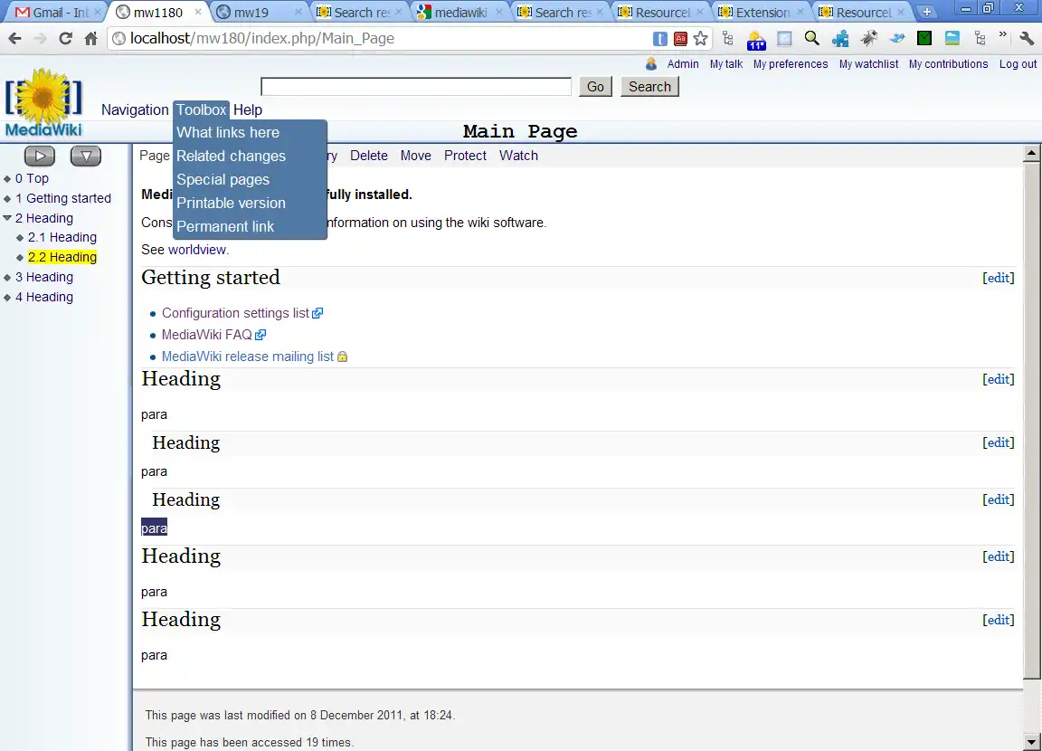Close the open Toolbox menu header
Viewport: 1042px width, 751px height.
[202, 109]
